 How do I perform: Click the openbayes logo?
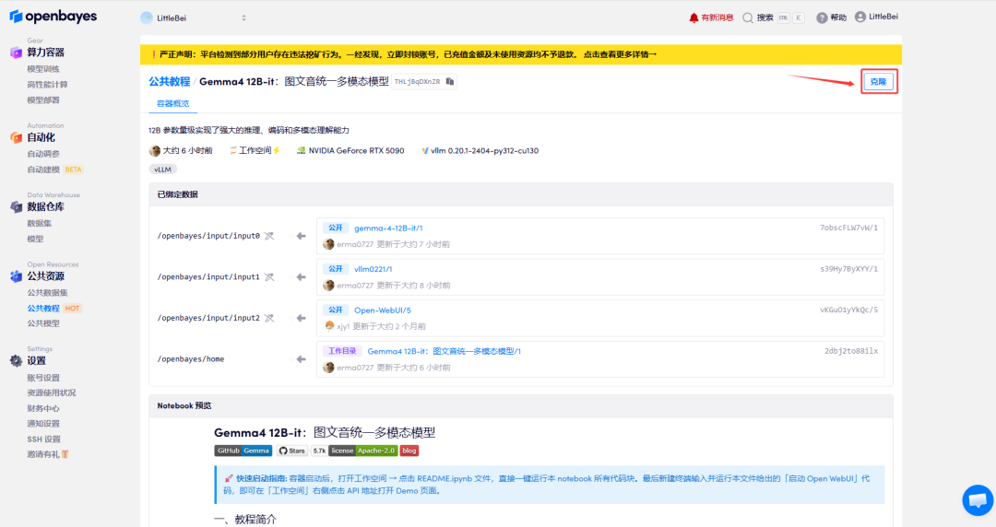pos(53,17)
